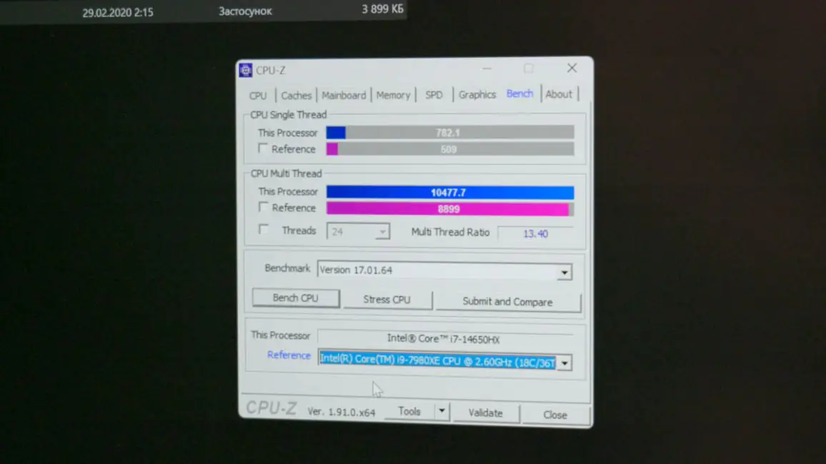Close the CPU-Z window with X
The height and width of the screenshot is (464, 826).
[x=572, y=68]
